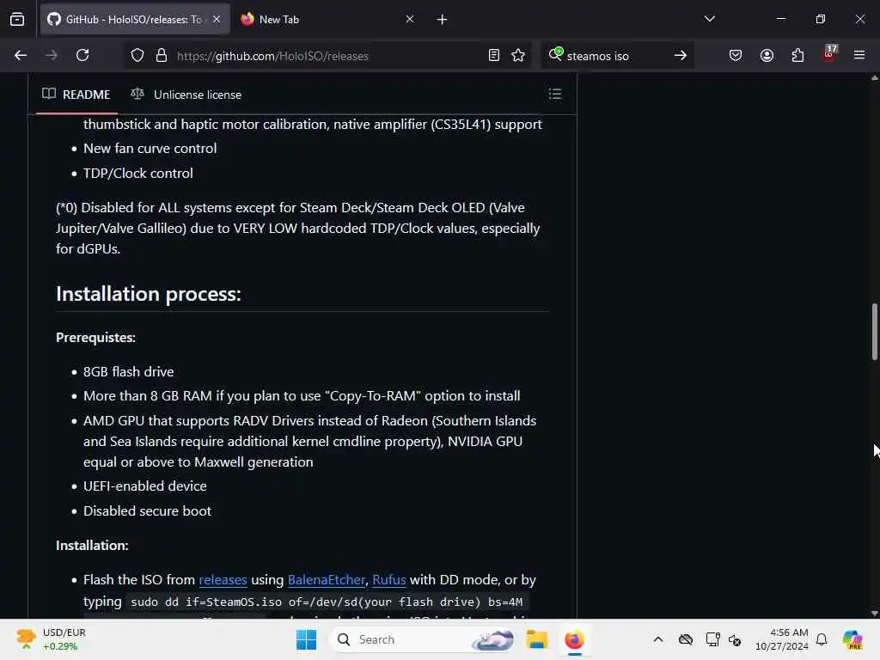
Task: Close the New Tab tab
Action: (410, 20)
